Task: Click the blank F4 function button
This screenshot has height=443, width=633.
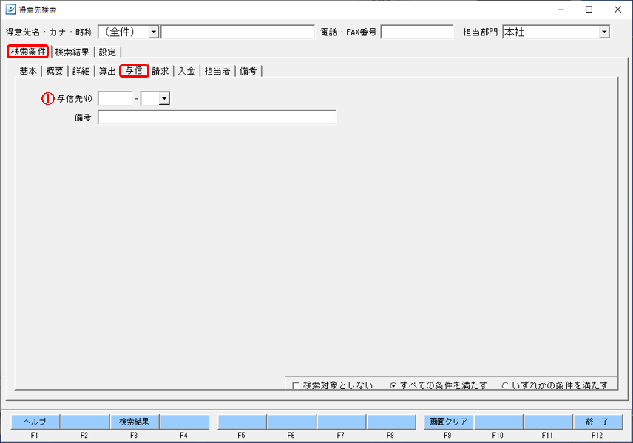Action: 184,422
